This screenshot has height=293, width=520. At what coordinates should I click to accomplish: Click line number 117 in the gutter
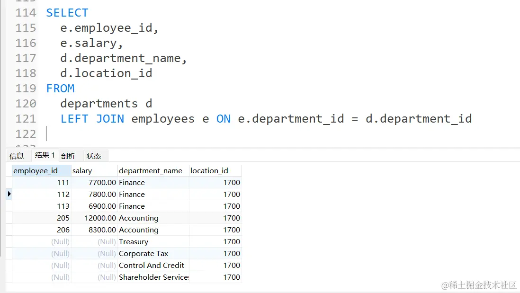(26, 58)
